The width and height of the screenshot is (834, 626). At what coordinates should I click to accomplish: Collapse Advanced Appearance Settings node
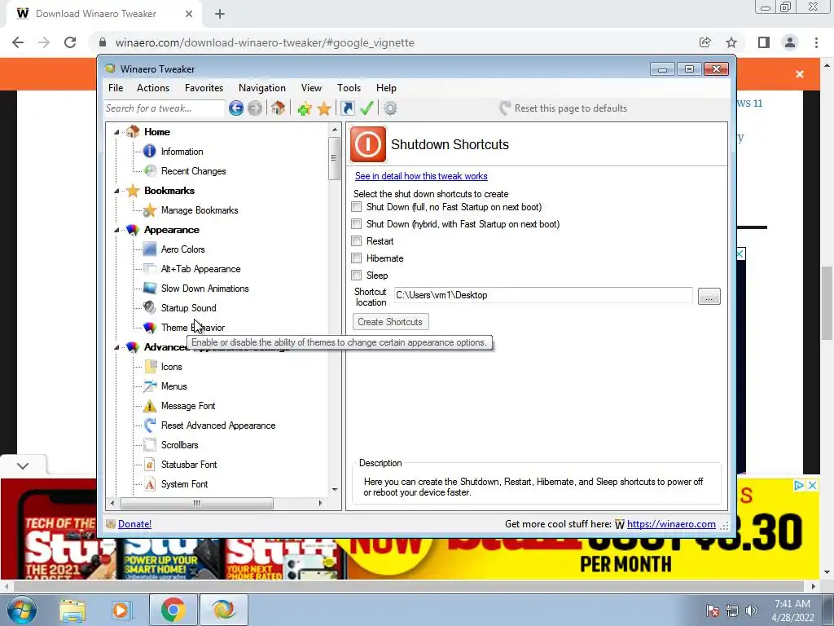(116, 347)
